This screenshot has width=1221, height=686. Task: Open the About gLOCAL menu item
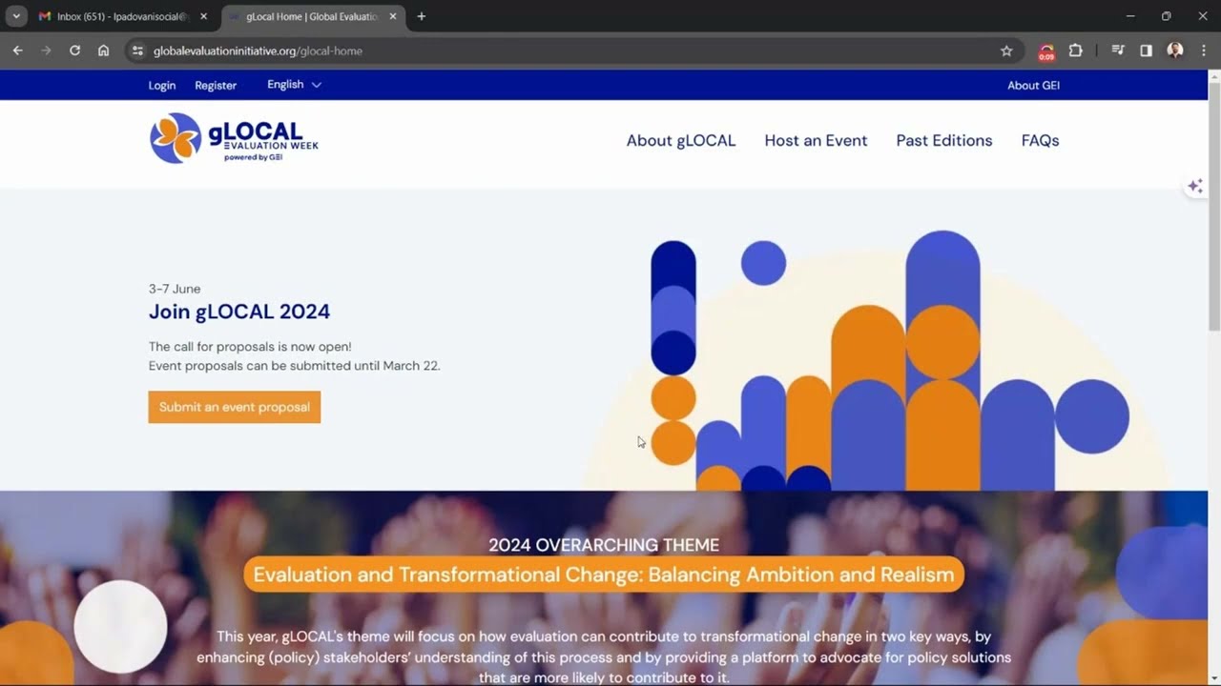681,140
